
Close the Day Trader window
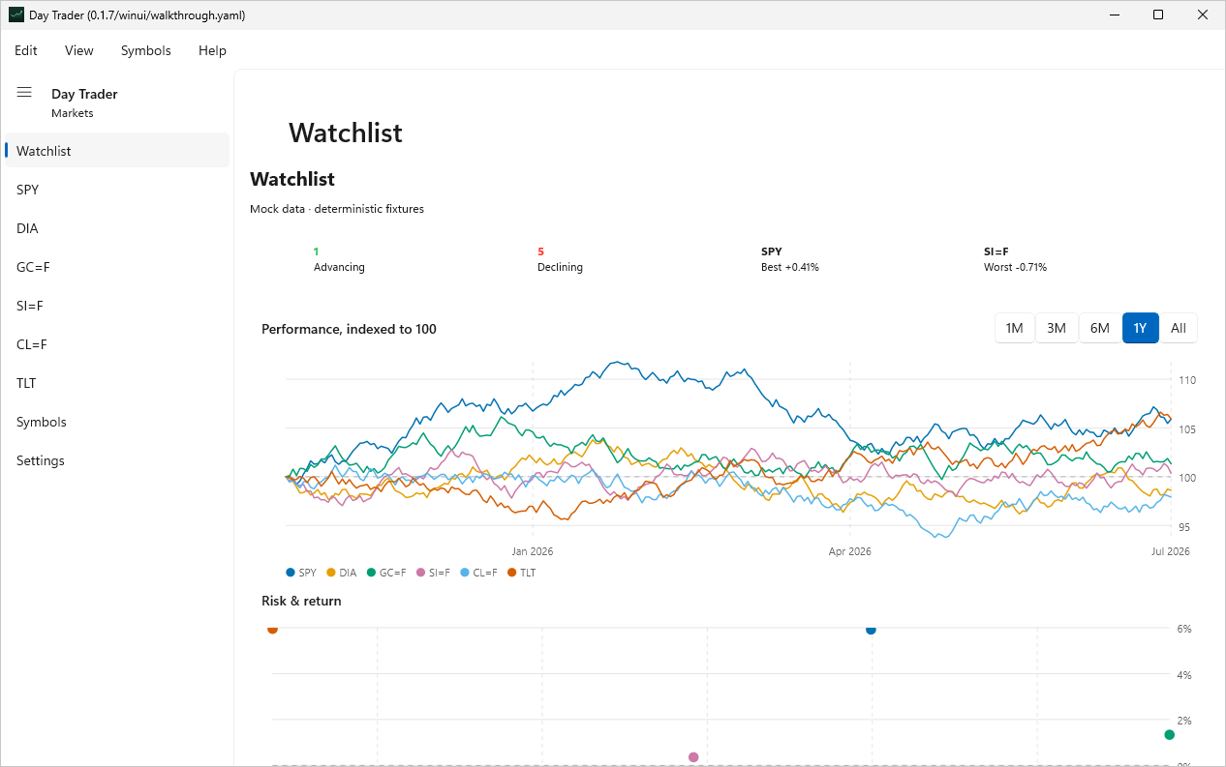(x=1203, y=15)
